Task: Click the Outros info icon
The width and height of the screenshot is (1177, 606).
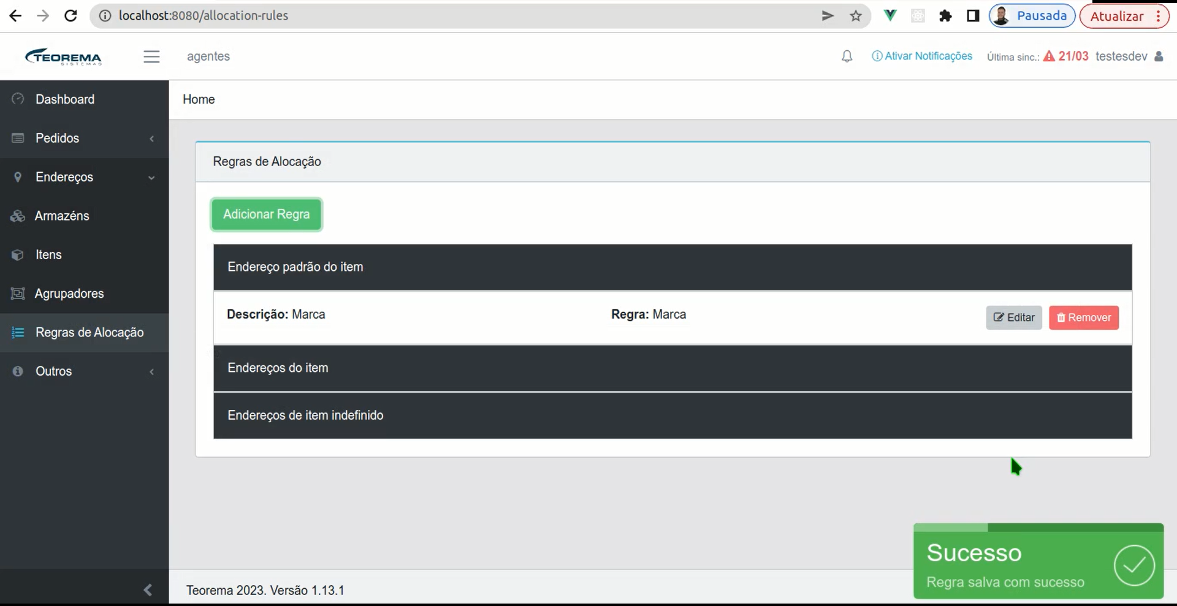Action: [x=18, y=371]
